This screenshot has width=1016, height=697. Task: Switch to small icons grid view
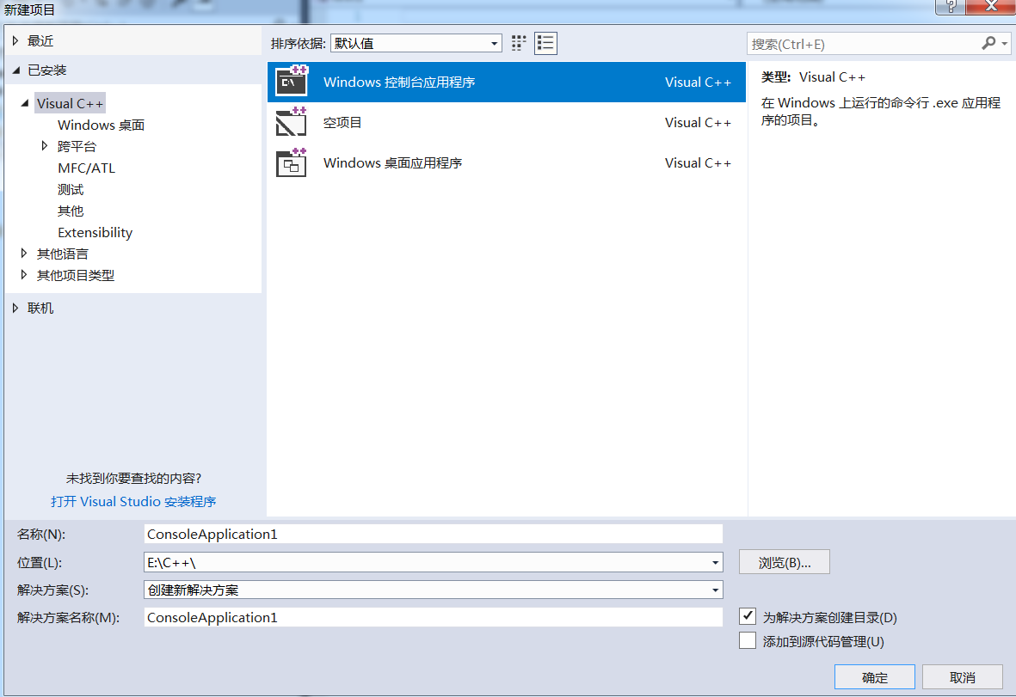[519, 43]
